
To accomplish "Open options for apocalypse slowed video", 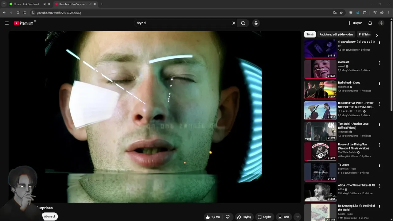I will click(x=379, y=42).
